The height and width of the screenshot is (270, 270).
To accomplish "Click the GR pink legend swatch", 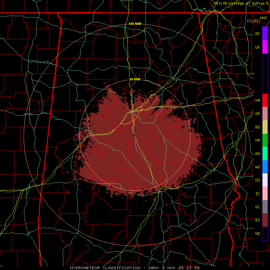I will 265,114.
